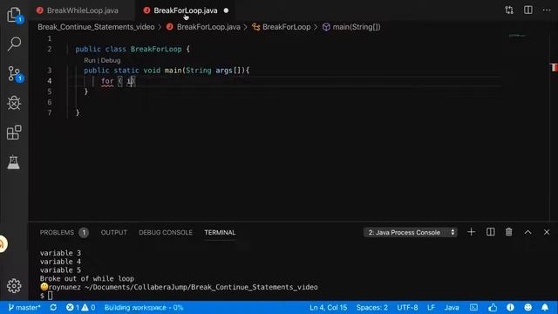Viewport: 558px width, 314px height.
Task: Click Break_Continue_Statements_video breadcrumb
Action: (x=96, y=27)
